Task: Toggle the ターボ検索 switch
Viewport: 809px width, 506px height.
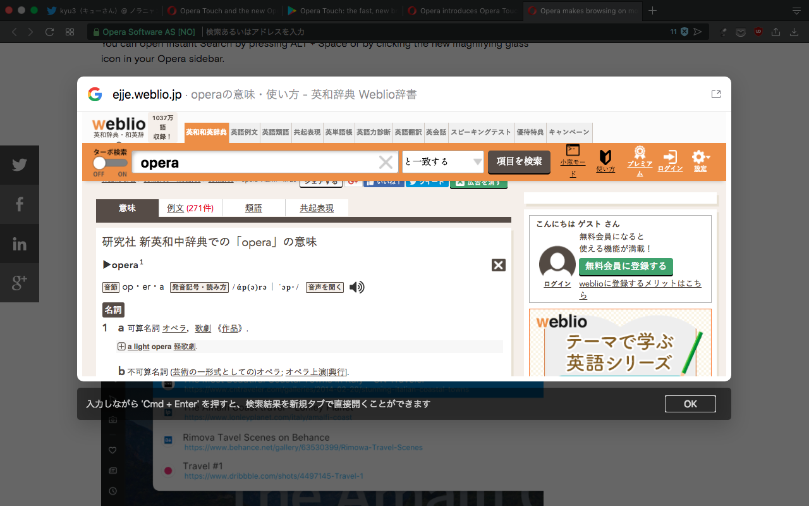Action: click(110, 163)
